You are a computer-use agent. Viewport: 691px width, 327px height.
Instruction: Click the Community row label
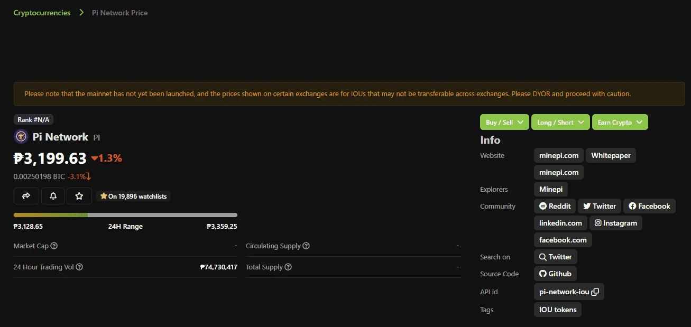click(497, 206)
